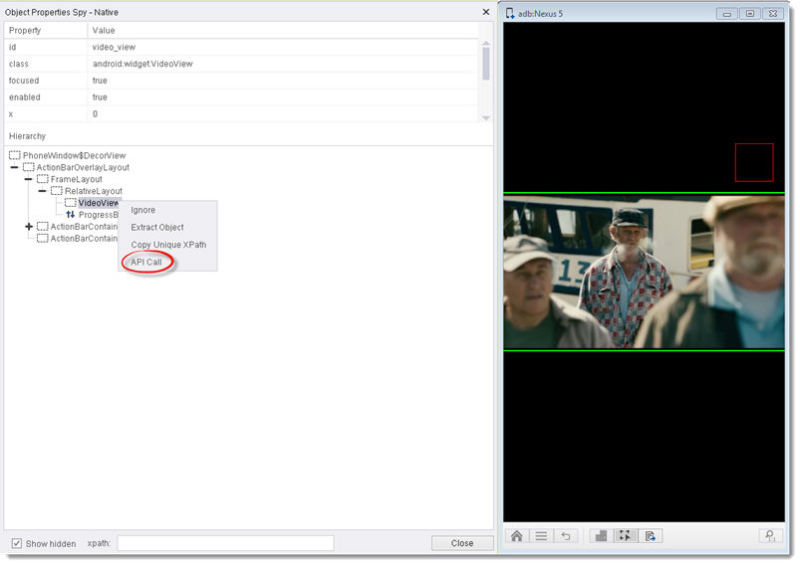This screenshot has width=800, height=565.
Task: Click the bar chart monitor icon
Action: [600, 535]
